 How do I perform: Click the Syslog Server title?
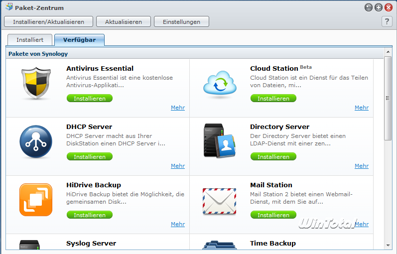[x=91, y=243]
